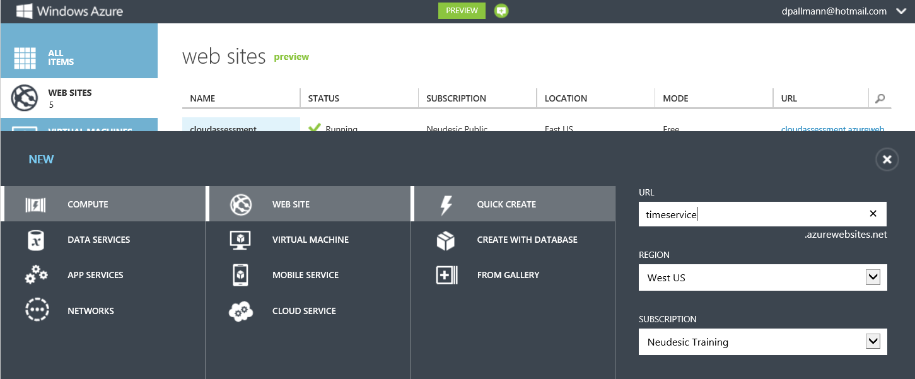Select the NETWORKS category
This screenshot has width=915, height=379.
click(x=103, y=311)
